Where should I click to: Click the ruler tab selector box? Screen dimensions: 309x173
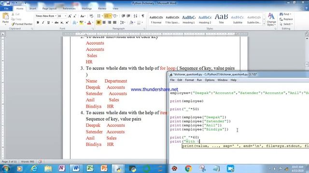(x=3, y=34)
